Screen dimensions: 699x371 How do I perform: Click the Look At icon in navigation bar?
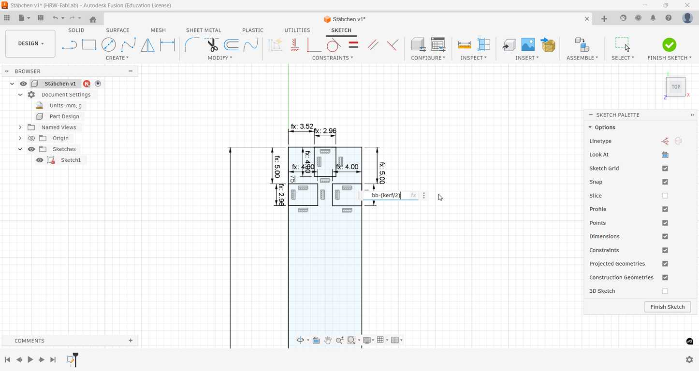click(316, 340)
